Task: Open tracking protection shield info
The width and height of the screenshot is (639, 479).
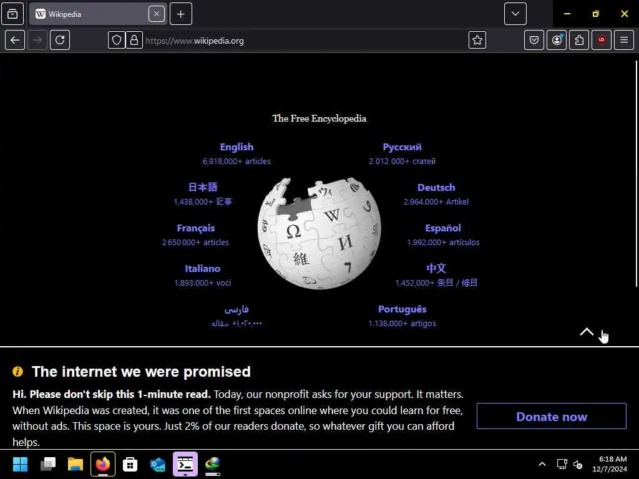Action: point(117,41)
